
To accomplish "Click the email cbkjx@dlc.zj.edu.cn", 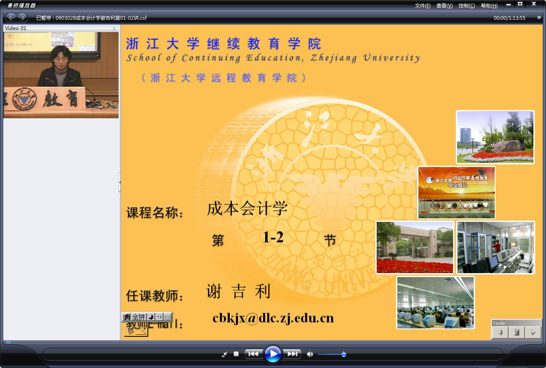I will pyautogui.click(x=273, y=318).
